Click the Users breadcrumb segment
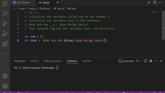 [x=22, y=9]
